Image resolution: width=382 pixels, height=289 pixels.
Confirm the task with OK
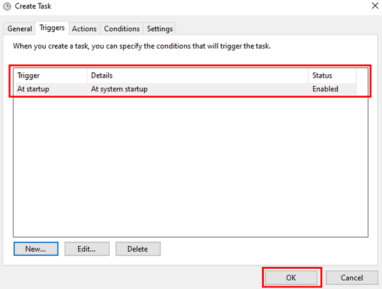point(291,278)
